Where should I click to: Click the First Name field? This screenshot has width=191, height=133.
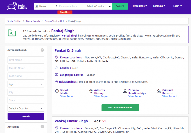point(26,60)
